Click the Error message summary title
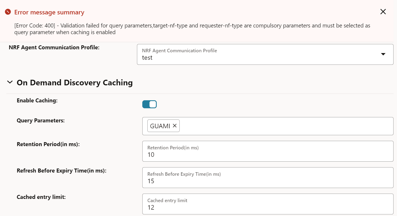Viewport: 397px width, 216px height. (49, 12)
